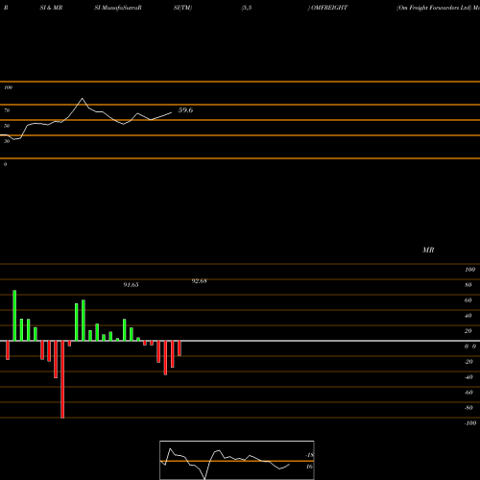Click the MR axis label -100
The width and height of the screenshot is (480, 480).
[470, 423]
